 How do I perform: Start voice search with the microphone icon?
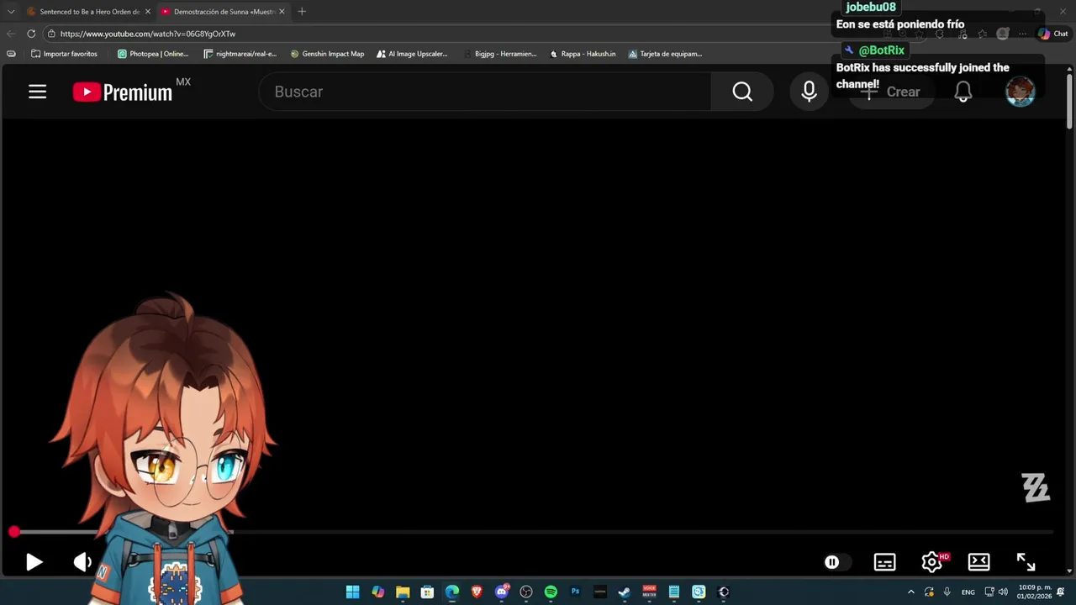point(809,92)
